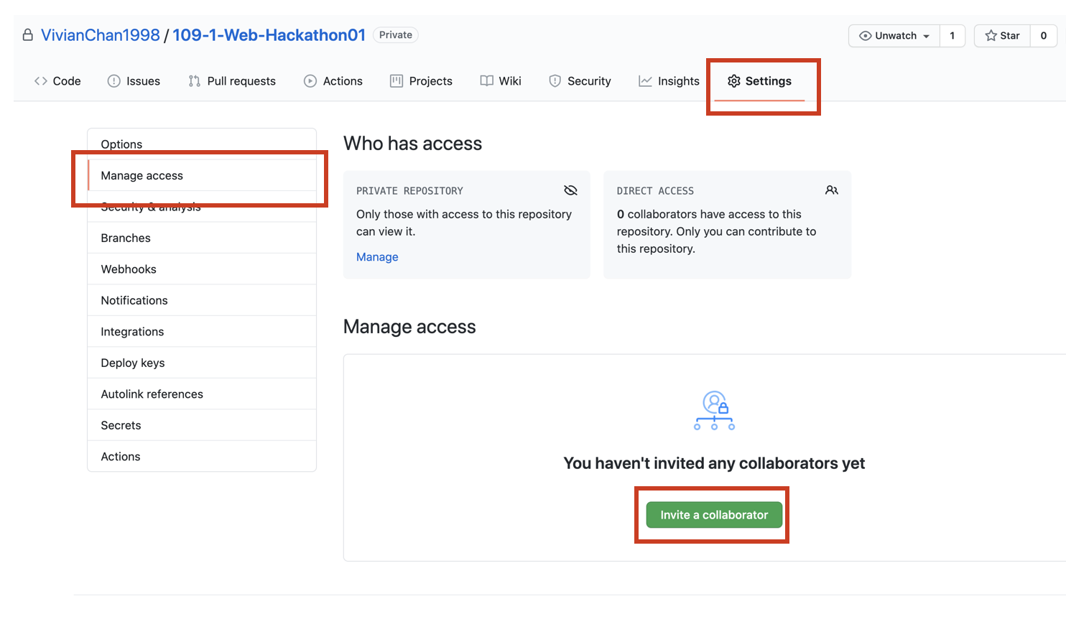This screenshot has width=1066, height=632.
Task: Click the people icon in Direct Access card
Action: click(831, 190)
